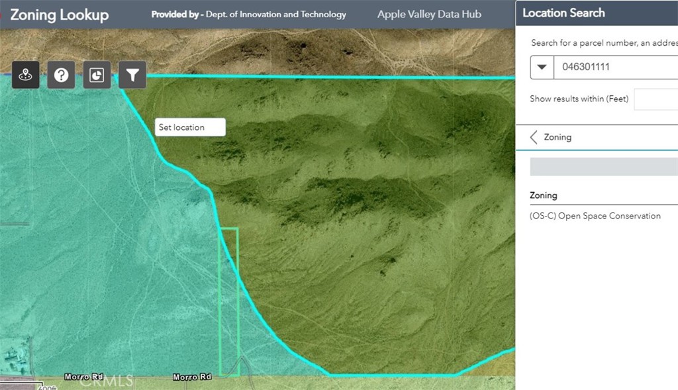Image resolution: width=678 pixels, height=390 pixels.
Task: Open the pie chart report tool
Action: (97, 75)
